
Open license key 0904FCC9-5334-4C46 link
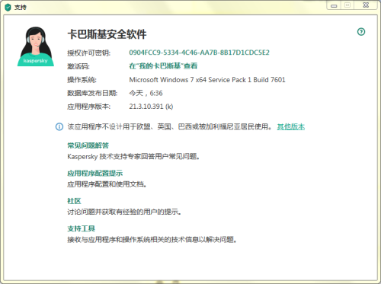click(199, 53)
